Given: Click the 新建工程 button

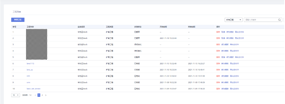Looking at the screenshot, I should [x=18, y=20].
